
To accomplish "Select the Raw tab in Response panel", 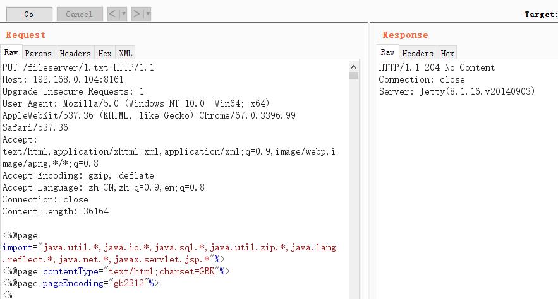I will [388, 53].
